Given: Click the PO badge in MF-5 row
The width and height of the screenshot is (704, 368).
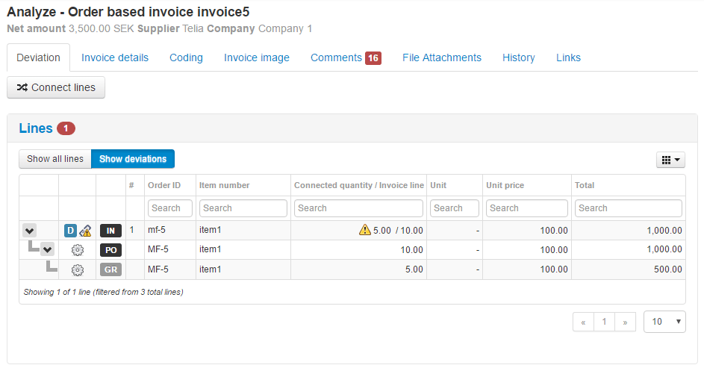Looking at the screenshot, I should pos(110,250).
